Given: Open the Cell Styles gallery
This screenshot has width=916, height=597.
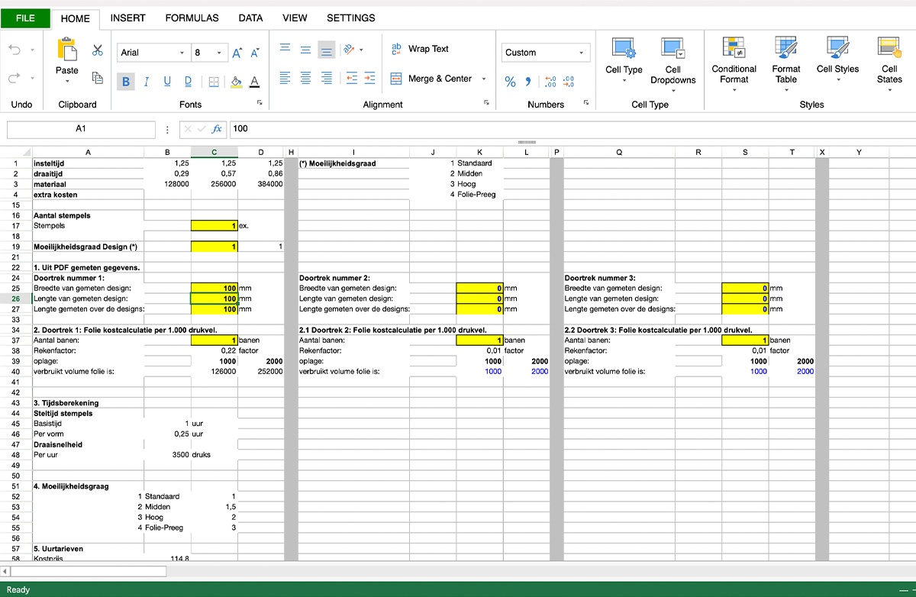Looking at the screenshot, I should [838, 60].
